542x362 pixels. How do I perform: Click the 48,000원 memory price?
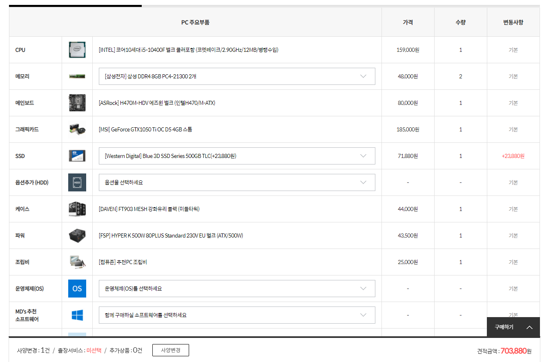click(408, 76)
